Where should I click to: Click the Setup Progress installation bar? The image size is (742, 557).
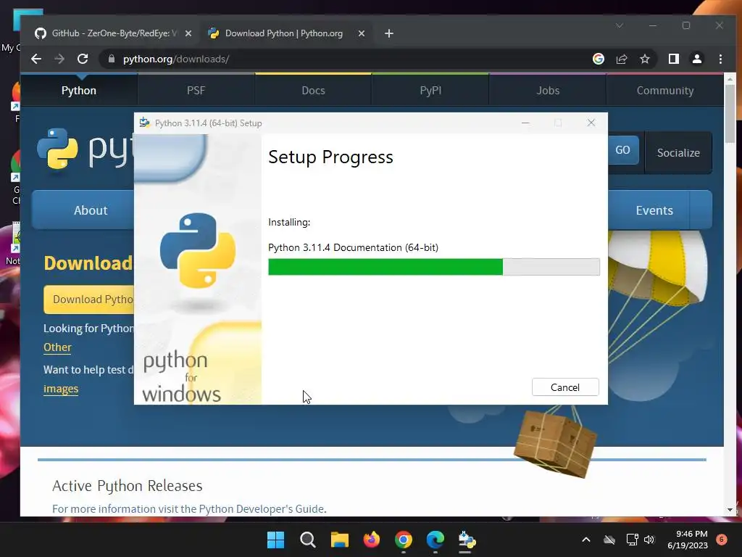(x=434, y=267)
